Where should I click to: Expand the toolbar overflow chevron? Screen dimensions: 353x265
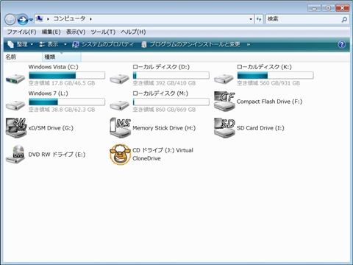[249, 44]
